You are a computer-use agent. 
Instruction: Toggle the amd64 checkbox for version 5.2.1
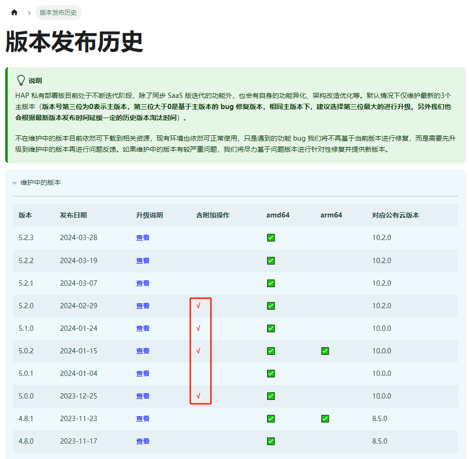271,283
